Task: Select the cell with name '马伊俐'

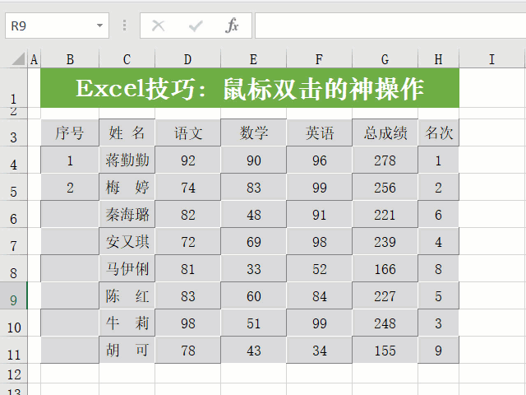Action: [127, 269]
